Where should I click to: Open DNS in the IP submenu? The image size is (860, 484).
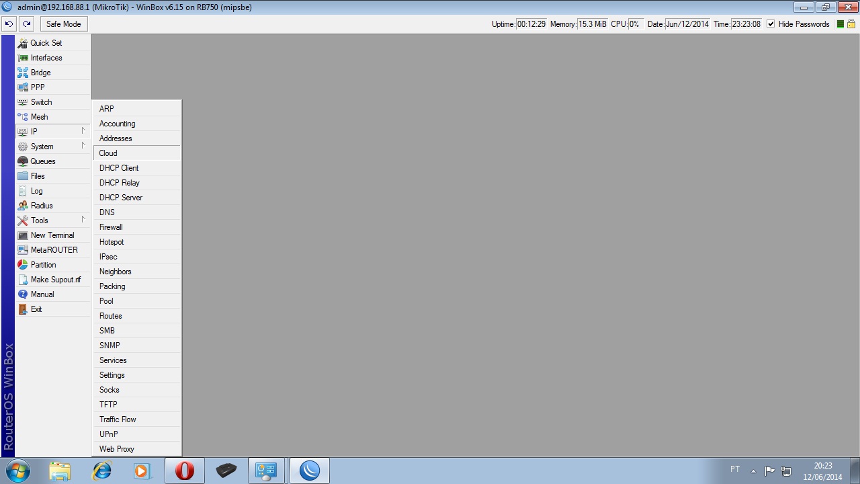click(137, 212)
